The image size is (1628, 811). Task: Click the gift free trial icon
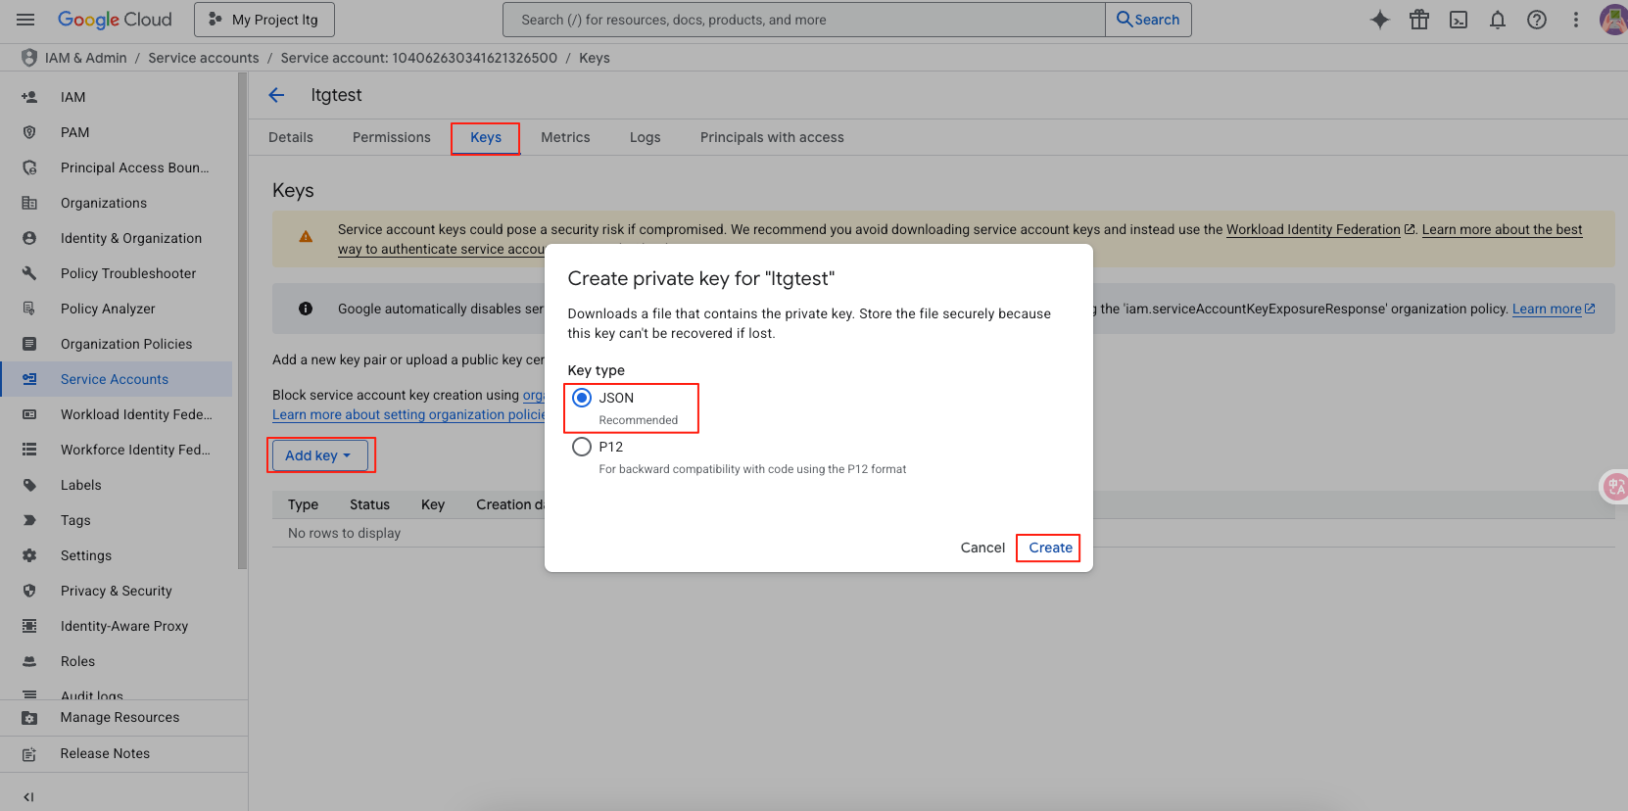coord(1418,20)
